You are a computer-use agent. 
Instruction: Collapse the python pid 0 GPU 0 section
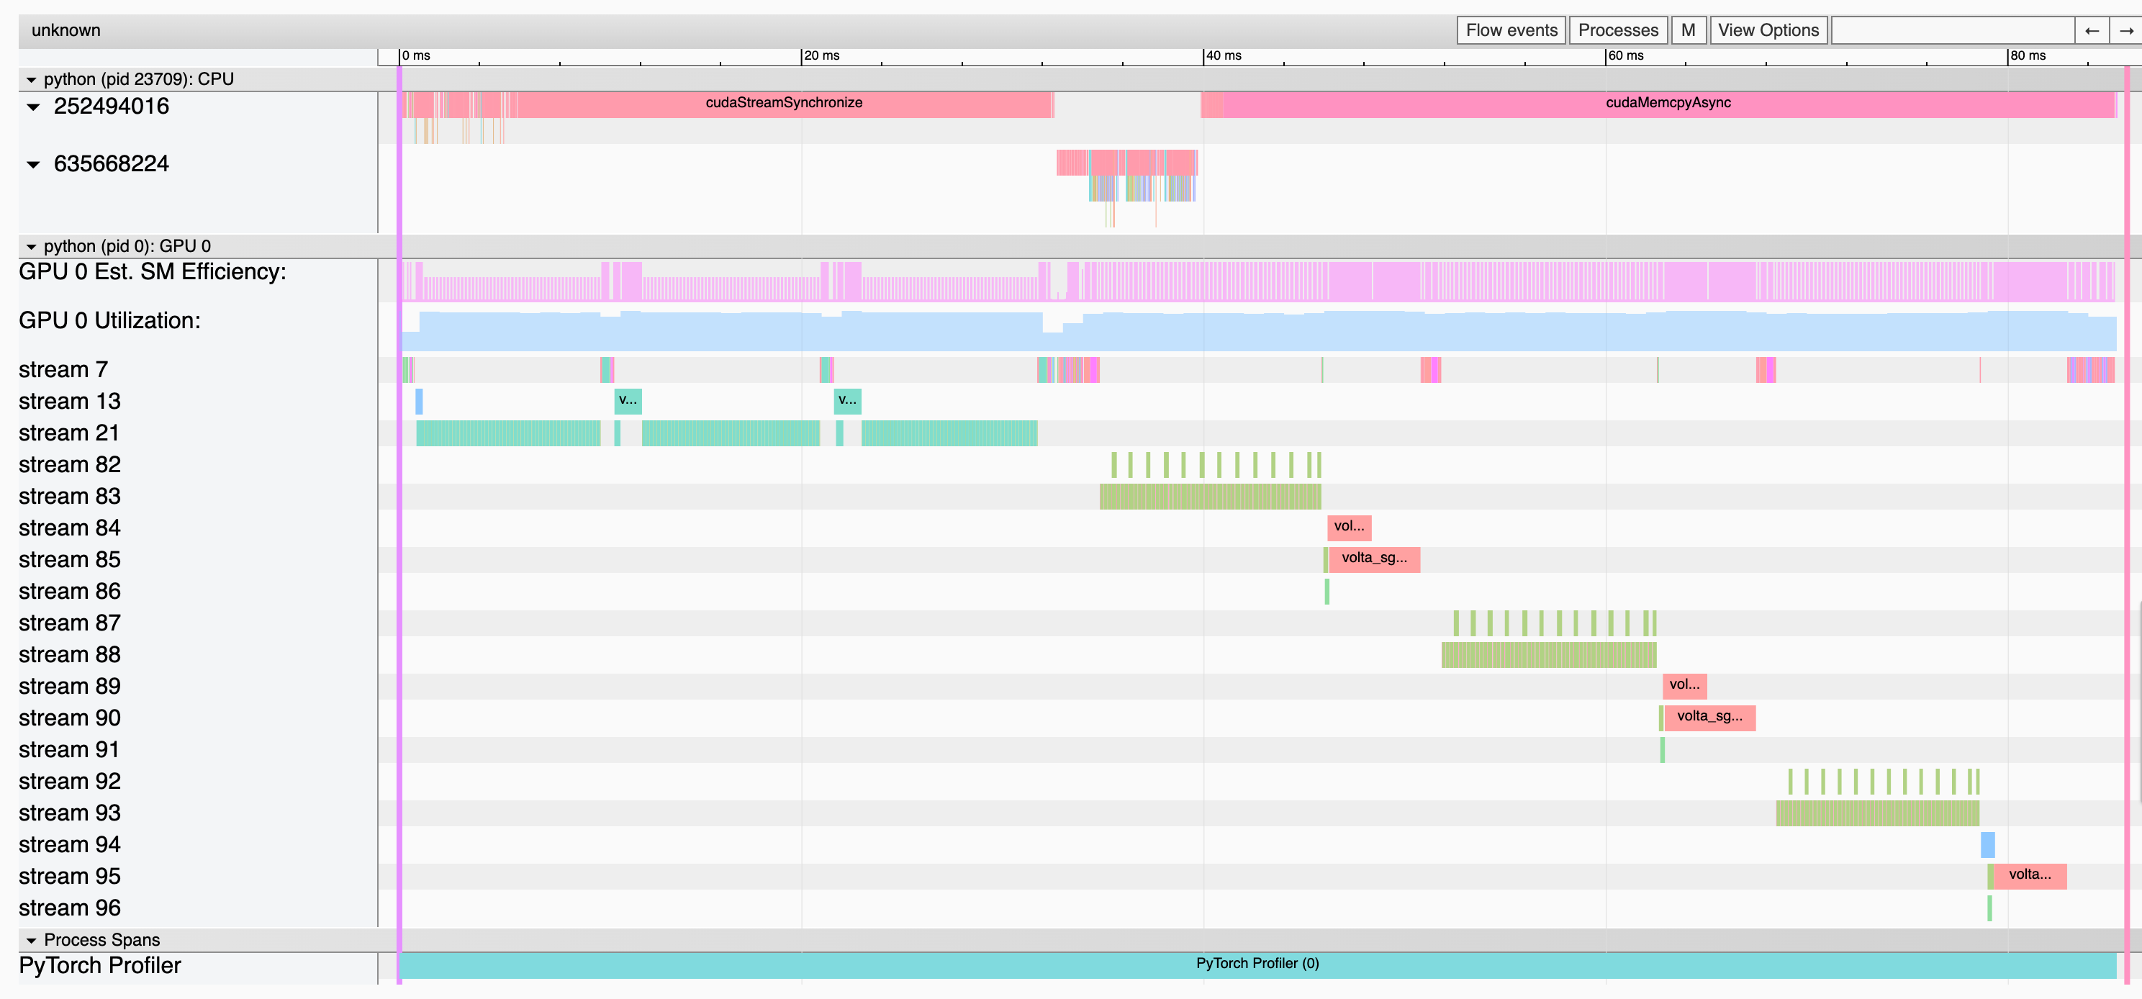coord(32,247)
